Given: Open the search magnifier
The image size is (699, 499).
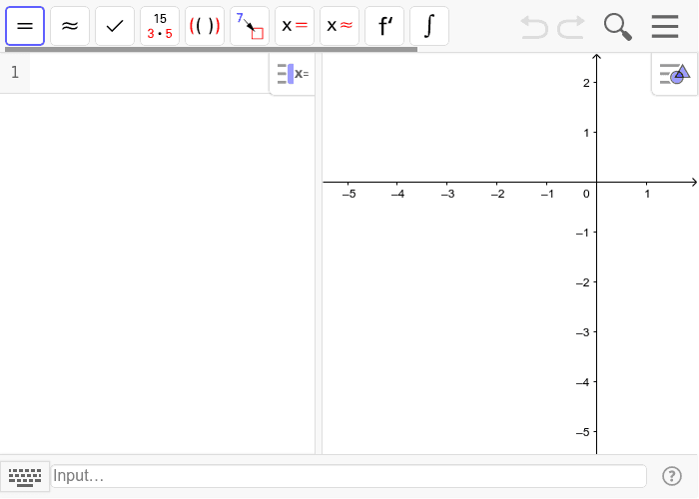Looking at the screenshot, I should coord(618,27).
